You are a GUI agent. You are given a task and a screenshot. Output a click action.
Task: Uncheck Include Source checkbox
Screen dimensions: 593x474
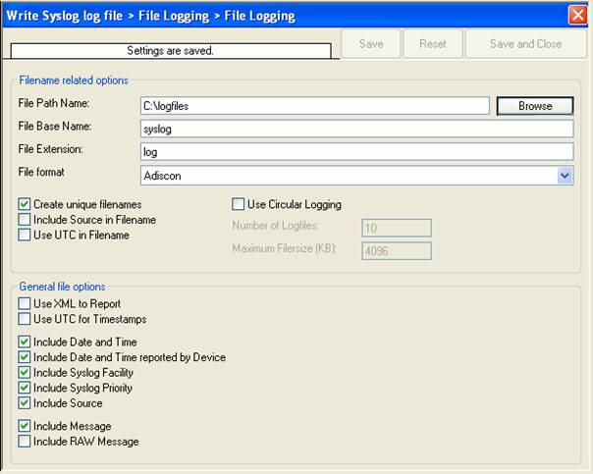(25, 403)
